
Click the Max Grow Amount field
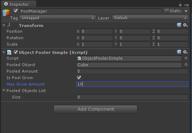point(132,84)
